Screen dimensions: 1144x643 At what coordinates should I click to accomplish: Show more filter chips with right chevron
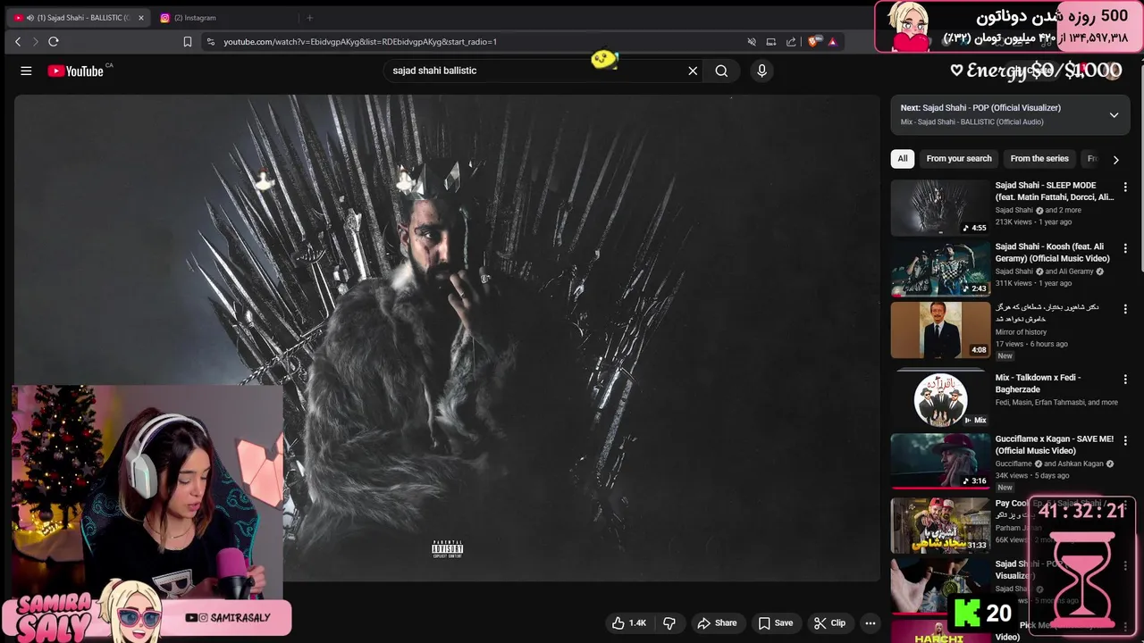pyautogui.click(x=1115, y=160)
